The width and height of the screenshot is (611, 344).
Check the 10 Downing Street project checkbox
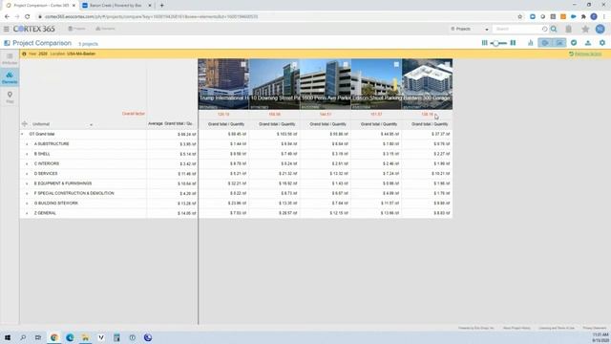click(295, 64)
